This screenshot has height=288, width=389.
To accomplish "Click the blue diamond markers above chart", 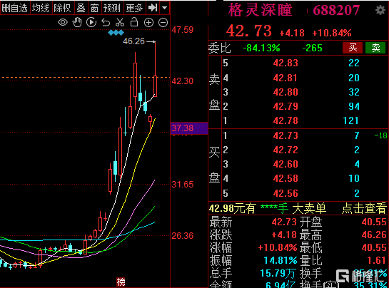I will click(x=116, y=33).
